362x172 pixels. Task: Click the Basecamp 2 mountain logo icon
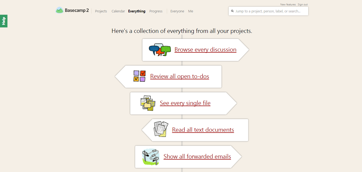point(59,10)
